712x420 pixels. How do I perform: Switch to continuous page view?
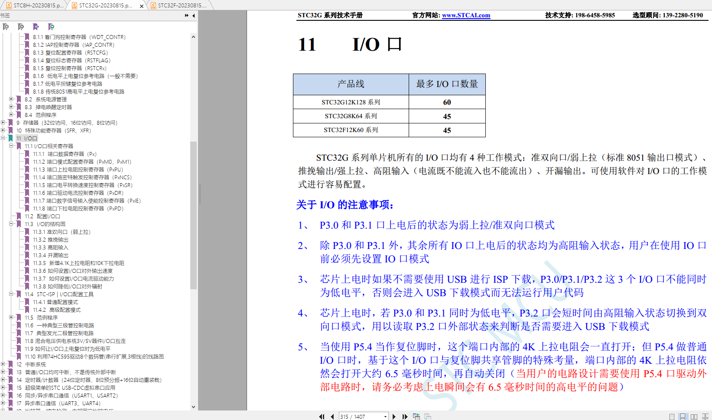click(x=683, y=417)
